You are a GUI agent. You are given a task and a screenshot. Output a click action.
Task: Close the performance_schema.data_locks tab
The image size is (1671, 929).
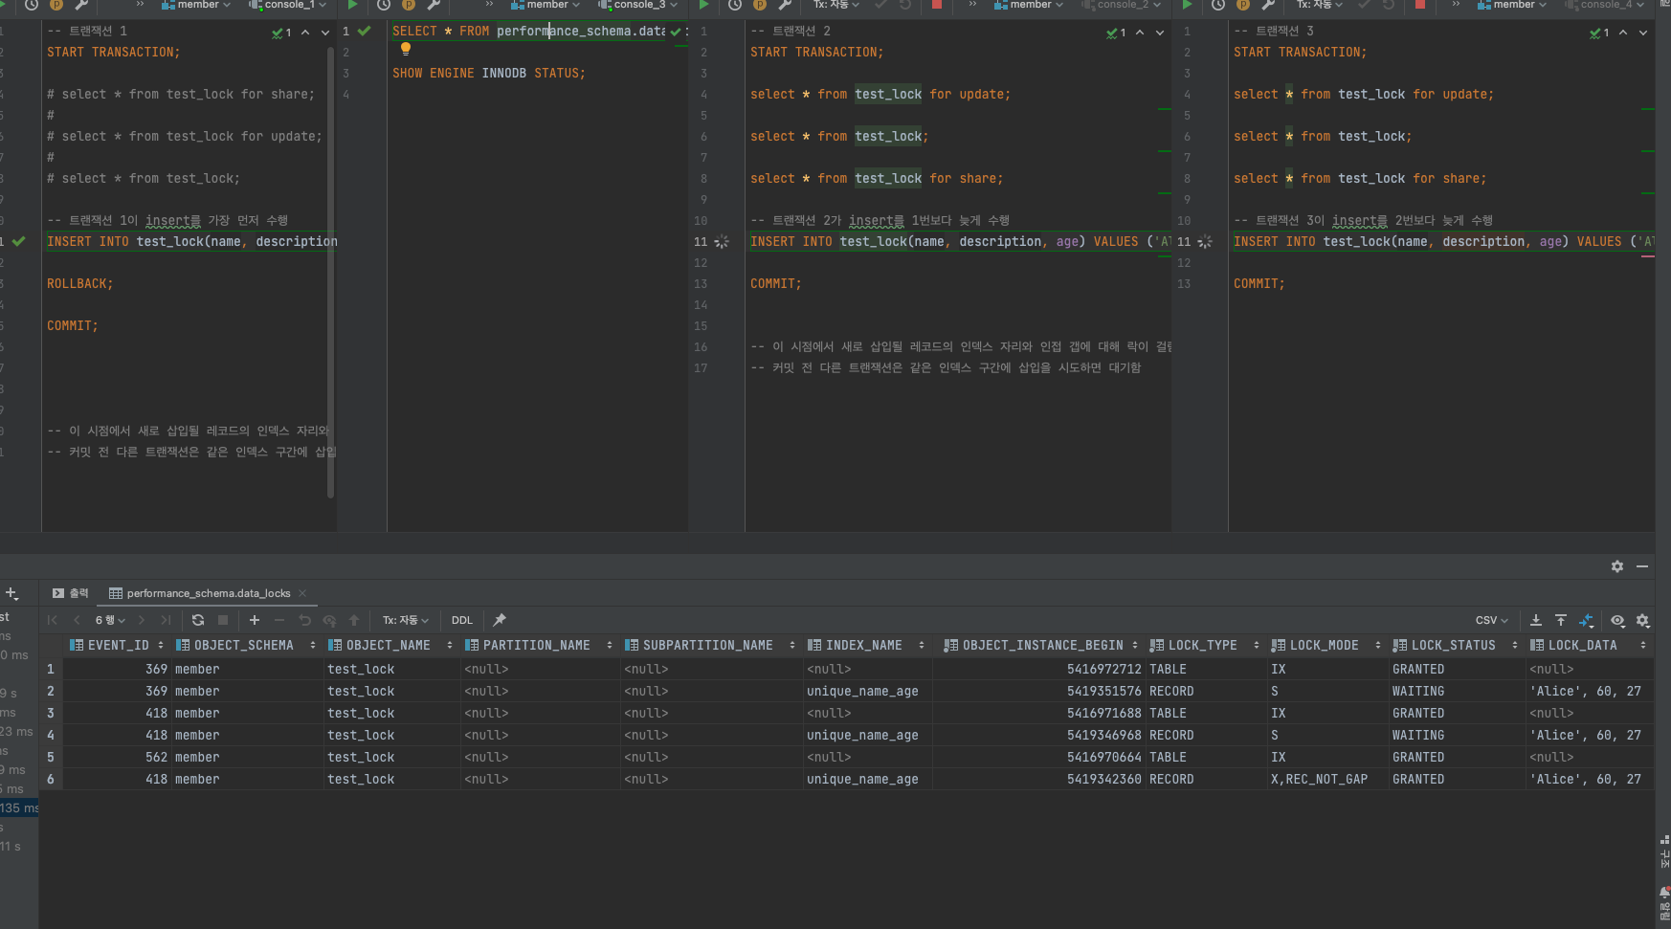(302, 593)
